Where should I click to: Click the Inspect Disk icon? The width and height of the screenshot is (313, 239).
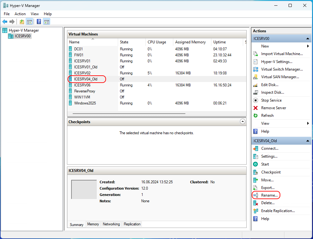[x=256, y=92]
